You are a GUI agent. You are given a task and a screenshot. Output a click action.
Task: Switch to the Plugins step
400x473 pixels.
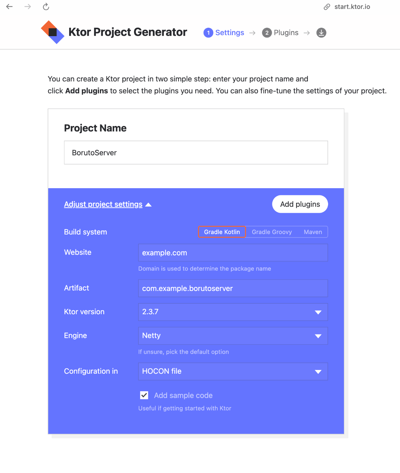click(x=286, y=33)
